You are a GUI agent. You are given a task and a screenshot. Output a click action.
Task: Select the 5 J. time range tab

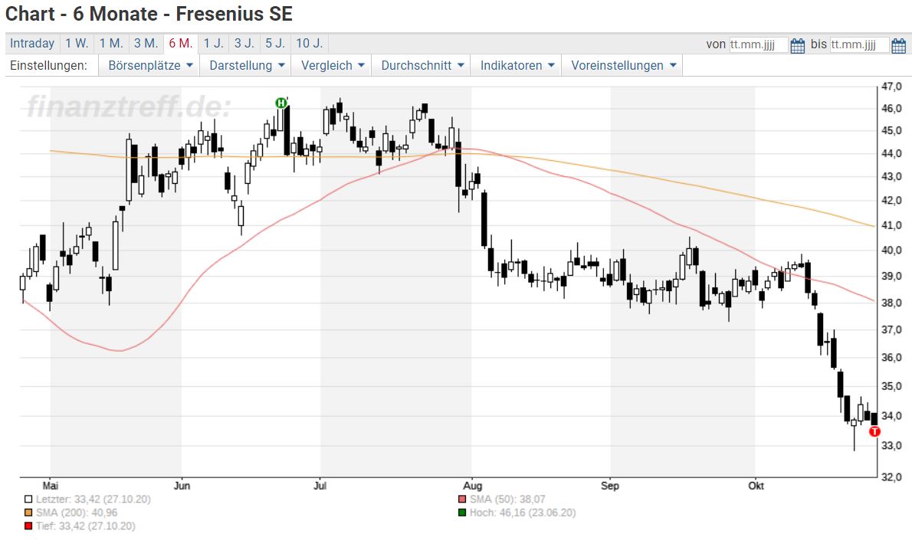point(275,44)
